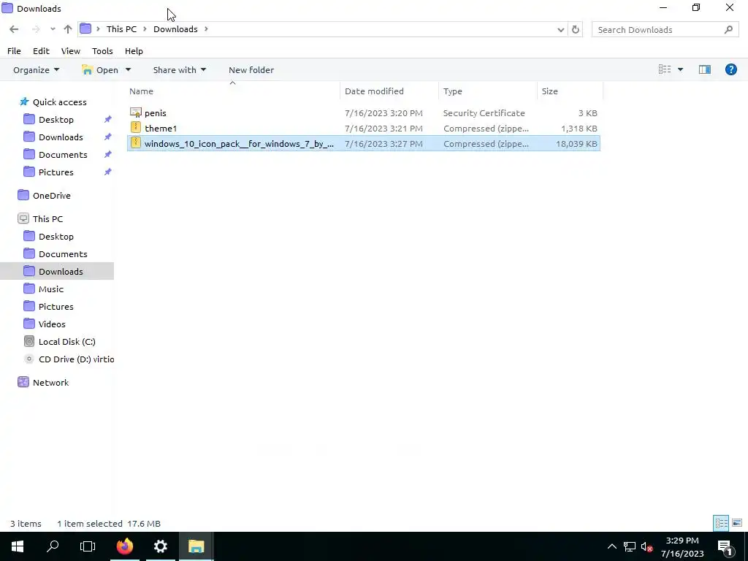Viewport: 748px width, 561px height.
Task: Open the Windows Start menu
Action: pos(18,546)
